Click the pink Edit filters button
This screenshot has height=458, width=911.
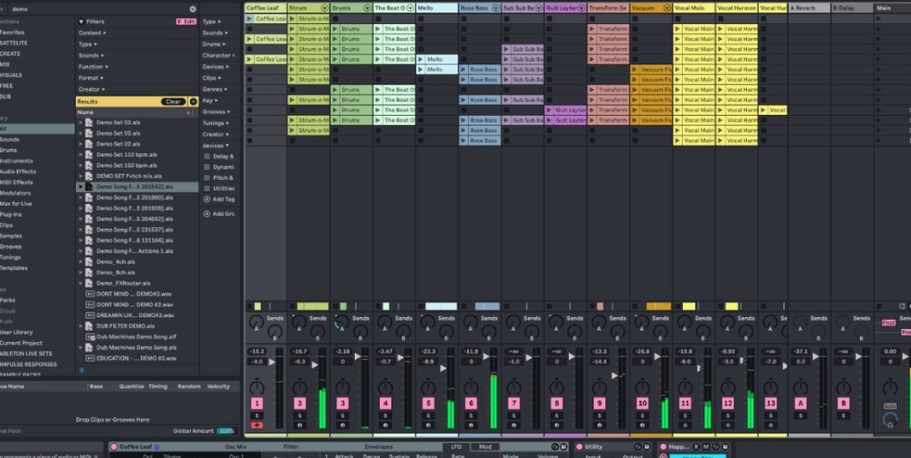pos(186,21)
